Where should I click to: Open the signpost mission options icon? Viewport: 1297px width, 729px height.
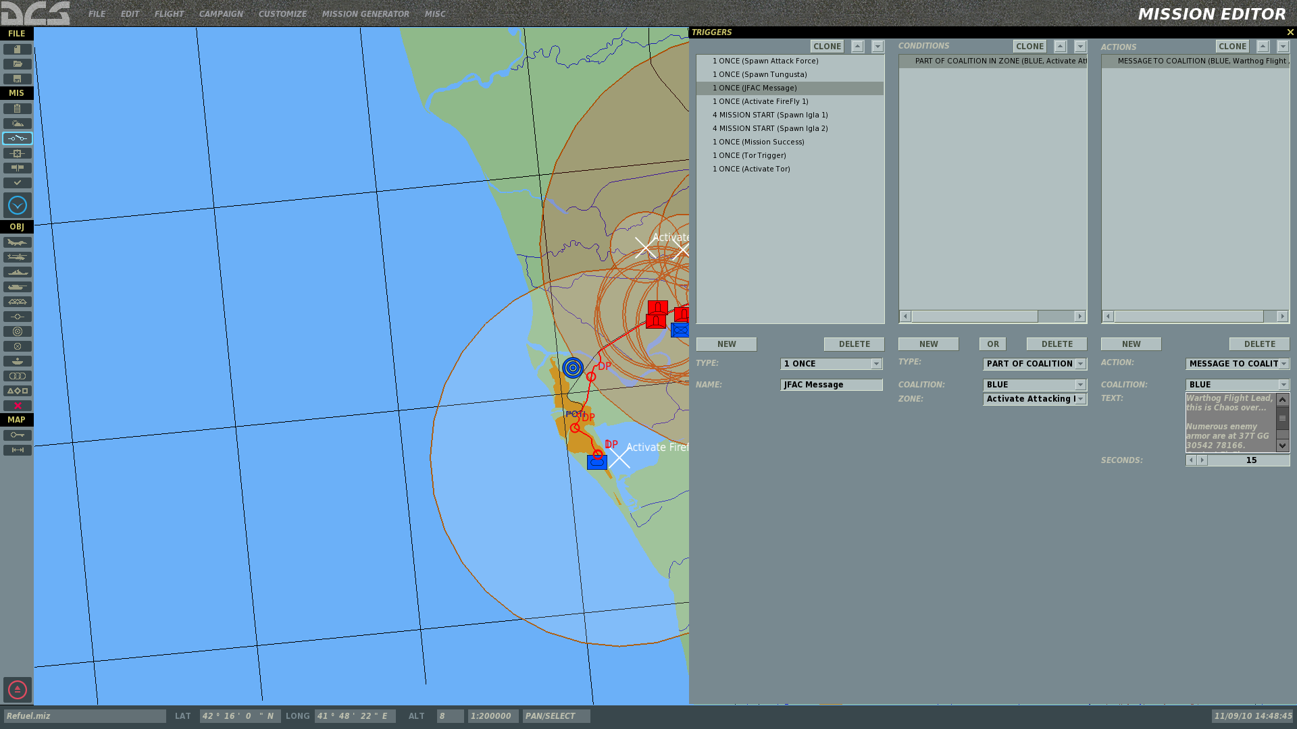pos(18,168)
